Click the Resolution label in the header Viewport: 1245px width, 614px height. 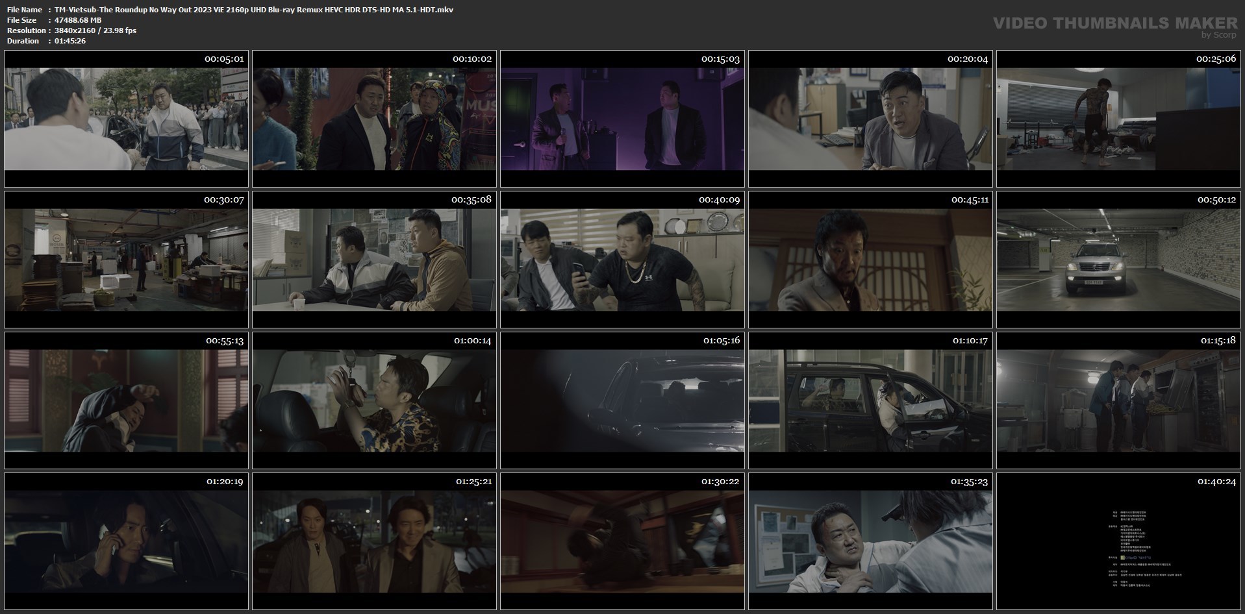pos(26,31)
